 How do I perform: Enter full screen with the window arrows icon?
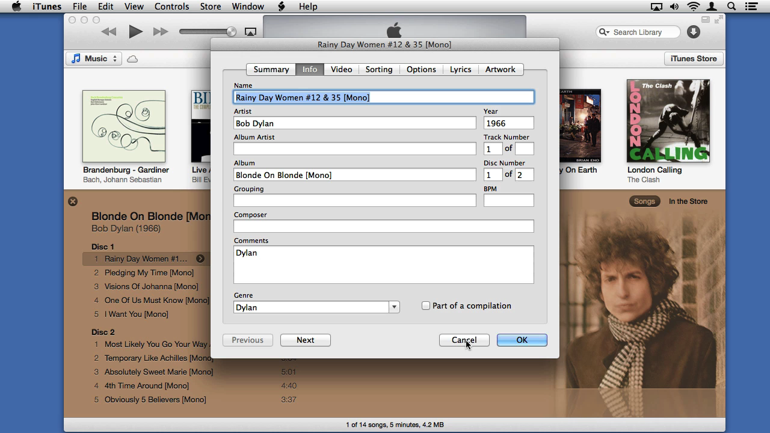point(718,20)
